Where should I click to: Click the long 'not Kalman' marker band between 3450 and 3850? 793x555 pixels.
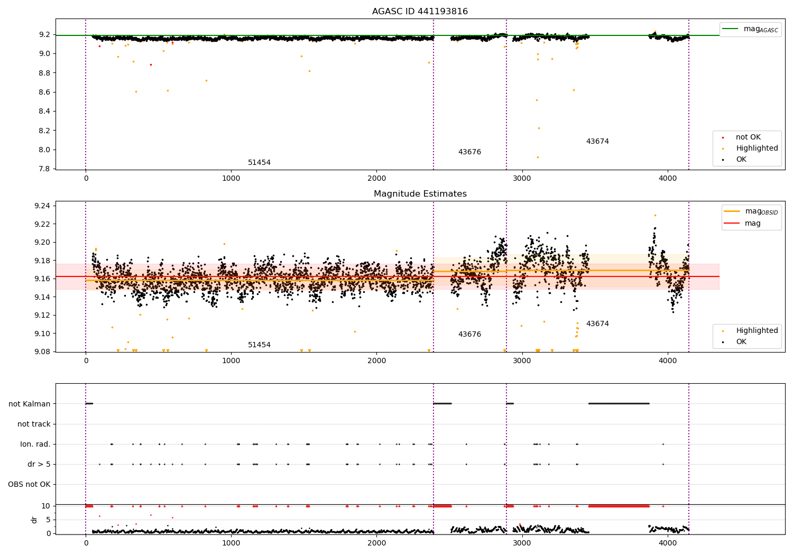click(619, 404)
